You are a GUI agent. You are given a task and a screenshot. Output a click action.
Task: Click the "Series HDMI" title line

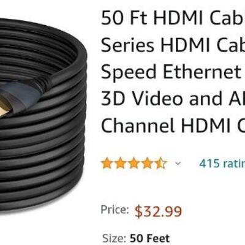point(173,45)
